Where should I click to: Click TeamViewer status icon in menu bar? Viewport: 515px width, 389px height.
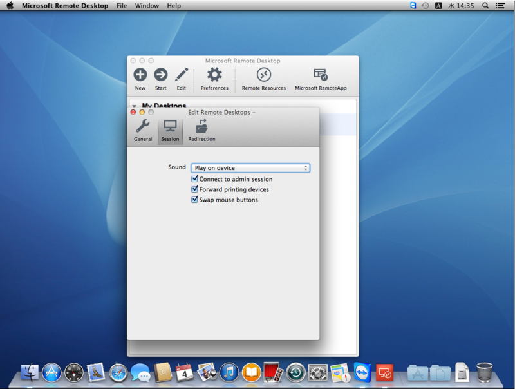point(413,6)
